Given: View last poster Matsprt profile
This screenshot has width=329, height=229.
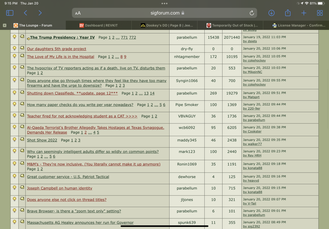Looking at the screenshot, I should [x=251, y=97].
